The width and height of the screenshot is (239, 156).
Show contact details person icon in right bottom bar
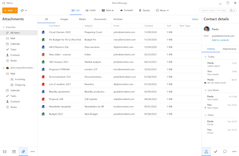point(206,152)
